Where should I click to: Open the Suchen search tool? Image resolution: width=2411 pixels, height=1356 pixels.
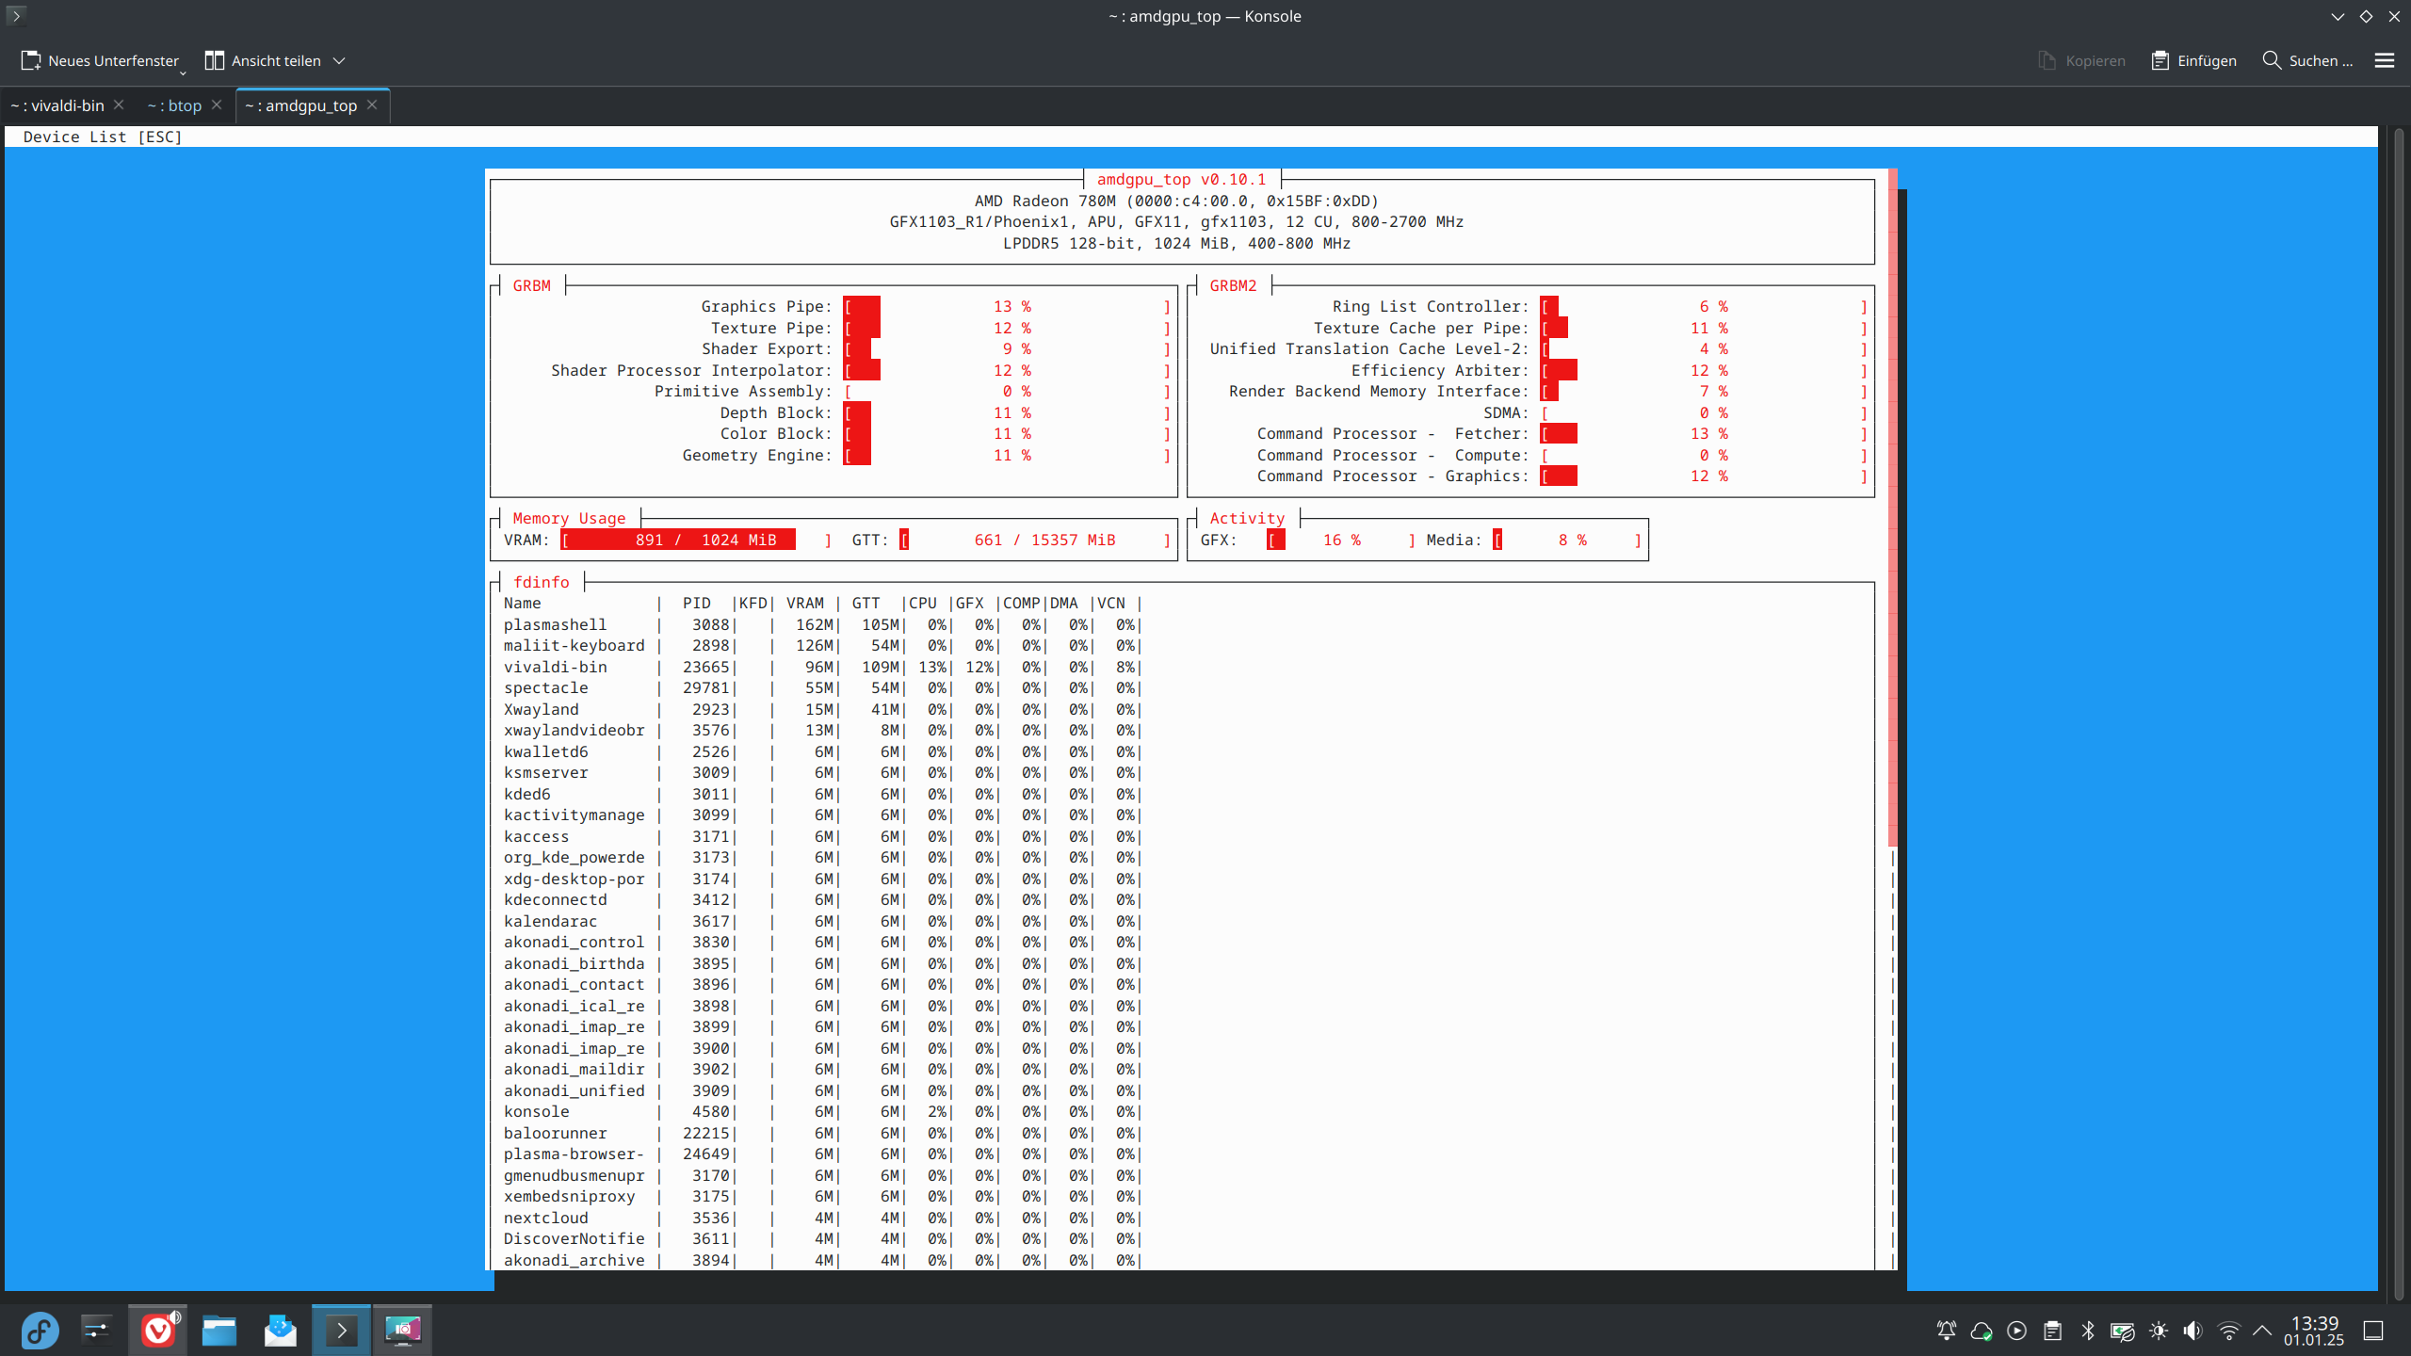pyautogui.click(x=2307, y=60)
